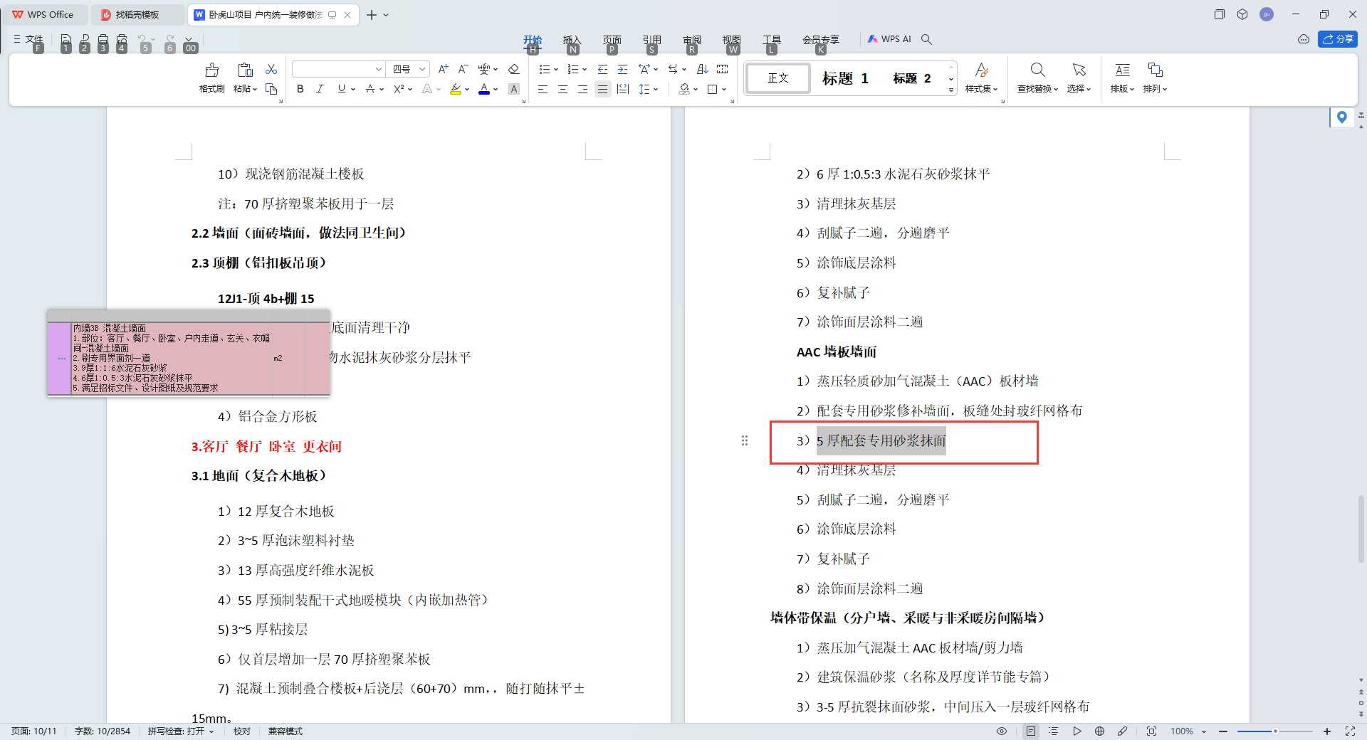The width and height of the screenshot is (1367, 740).
Task: Click the fit-page focus icon in status bar
Action: [x=1151, y=731]
